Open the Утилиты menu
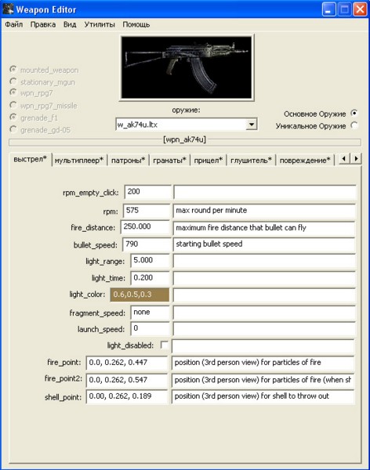 click(100, 24)
